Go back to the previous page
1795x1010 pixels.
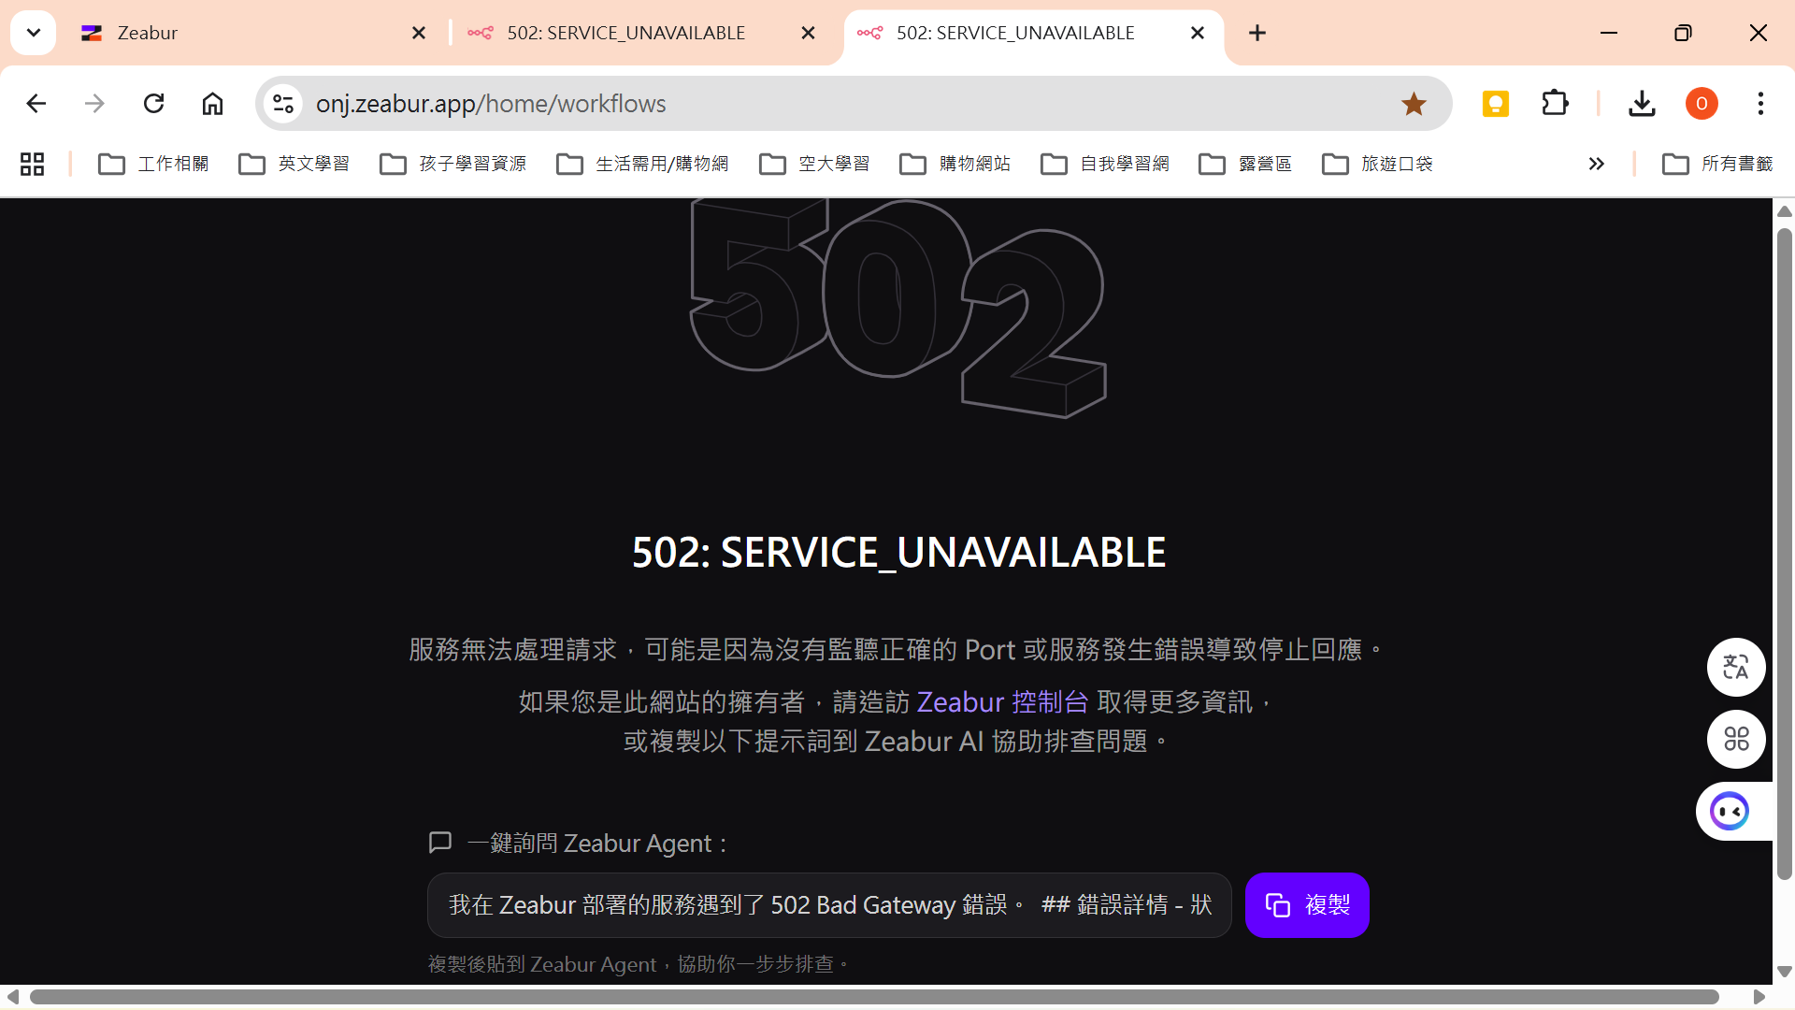[36, 103]
